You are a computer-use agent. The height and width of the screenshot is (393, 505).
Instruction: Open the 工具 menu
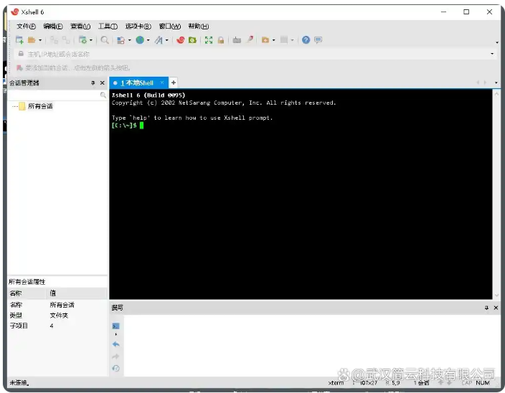[108, 27]
